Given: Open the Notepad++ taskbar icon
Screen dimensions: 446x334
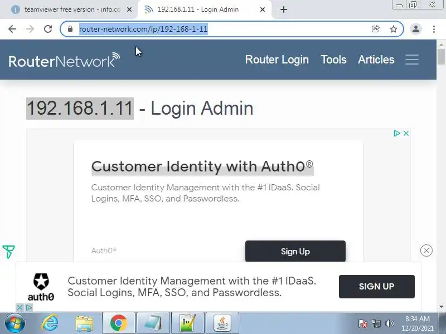Looking at the screenshot, I should pyautogui.click(x=187, y=323).
